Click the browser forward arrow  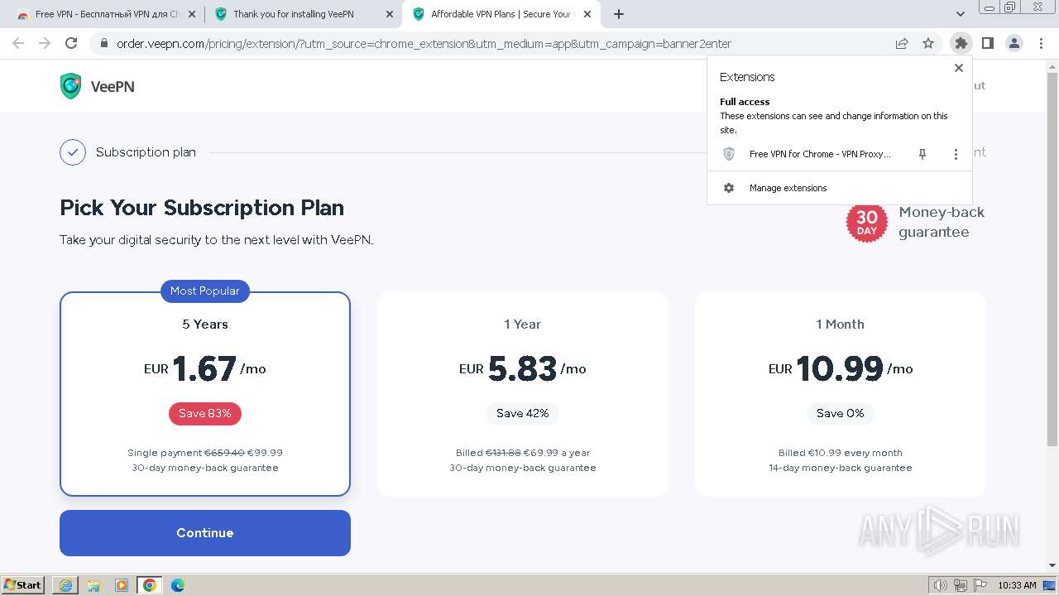click(x=45, y=43)
